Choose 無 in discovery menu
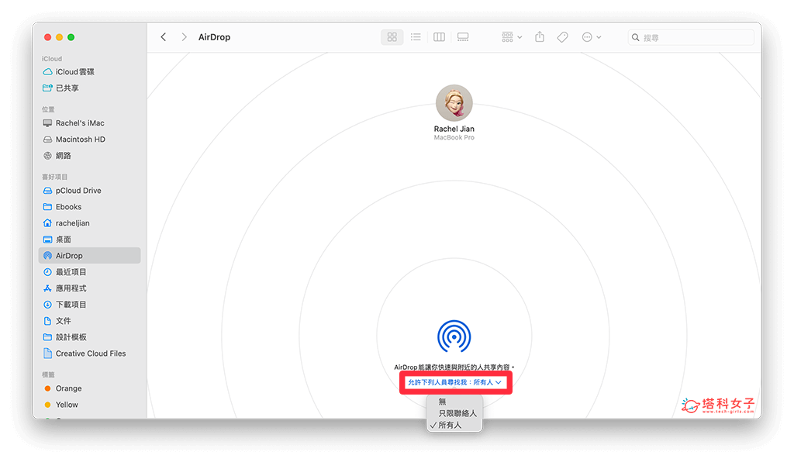Viewport: 794px width, 462px height. point(454,402)
